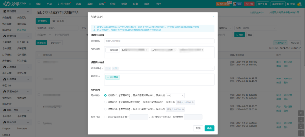
Task: Click the 确定 confirm button
Action: pyautogui.click(x=209, y=128)
